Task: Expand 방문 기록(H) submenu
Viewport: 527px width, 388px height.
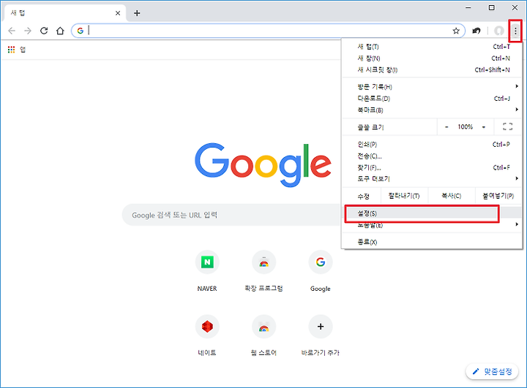Action: [432, 87]
